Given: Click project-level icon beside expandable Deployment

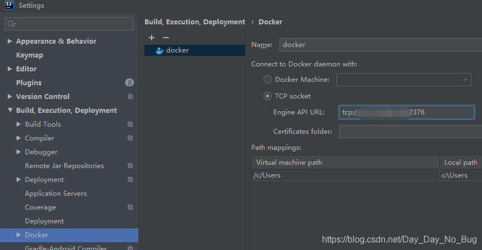Looking at the screenshot, I should click(131, 179).
